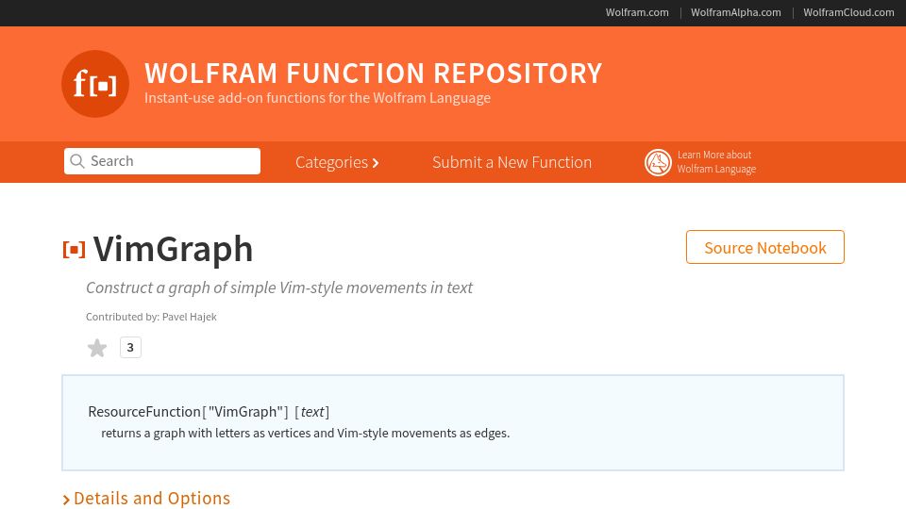Go to WolframAlpha.com link
The image size is (906, 509).
[x=735, y=12]
